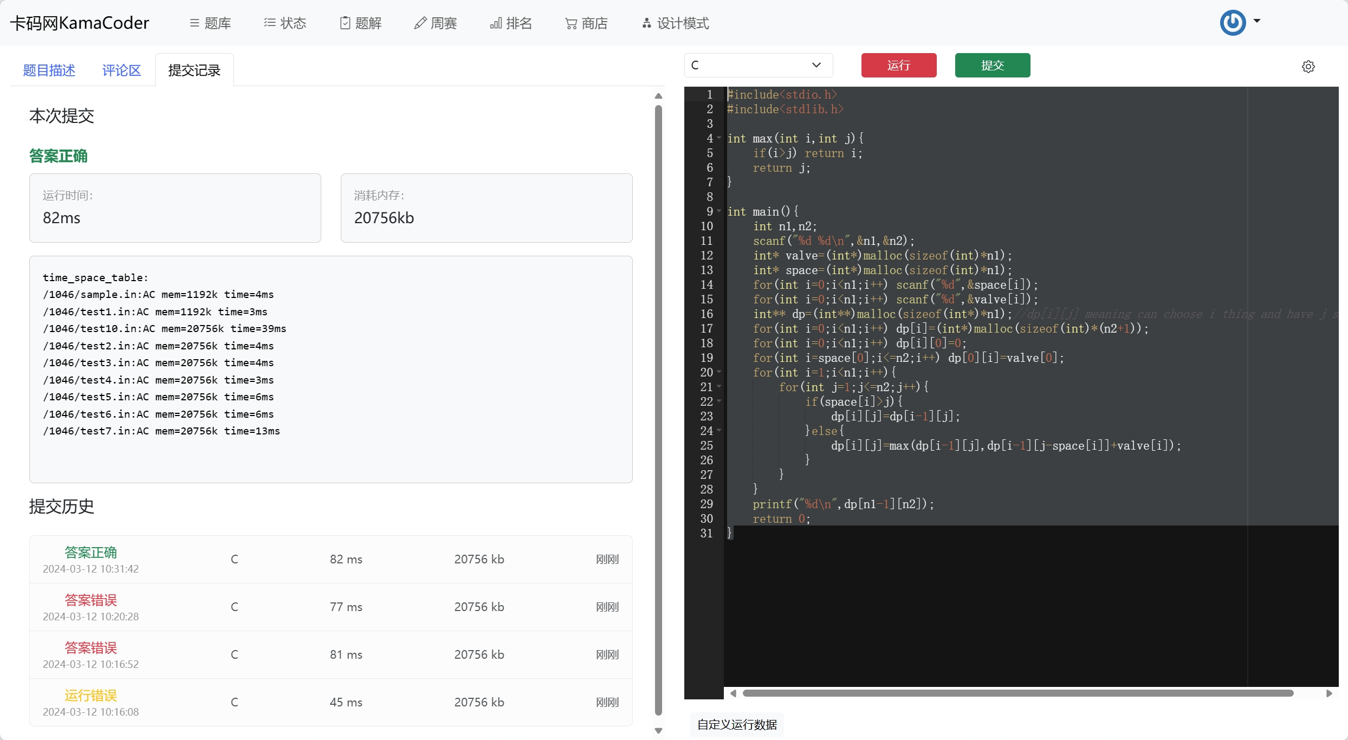Click the editor settings gear icon
Image resolution: width=1348 pixels, height=740 pixels.
[x=1308, y=67]
